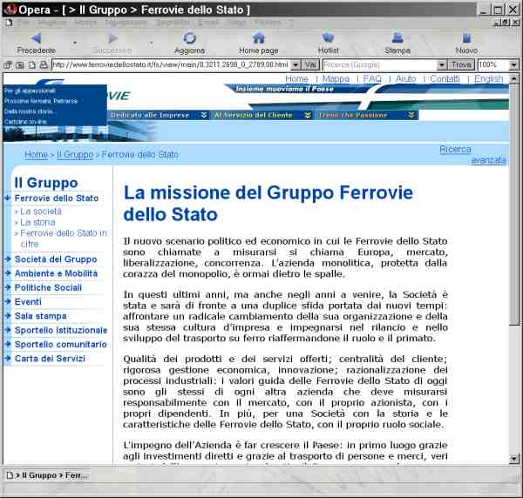Expand the Treni che Passione chevron
The width and height of the screenshot is (523, 498).
coord(411,115)
